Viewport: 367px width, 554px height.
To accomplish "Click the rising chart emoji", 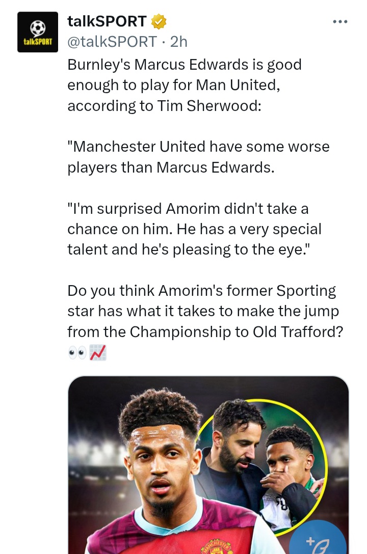I will (x=98, y=352).
